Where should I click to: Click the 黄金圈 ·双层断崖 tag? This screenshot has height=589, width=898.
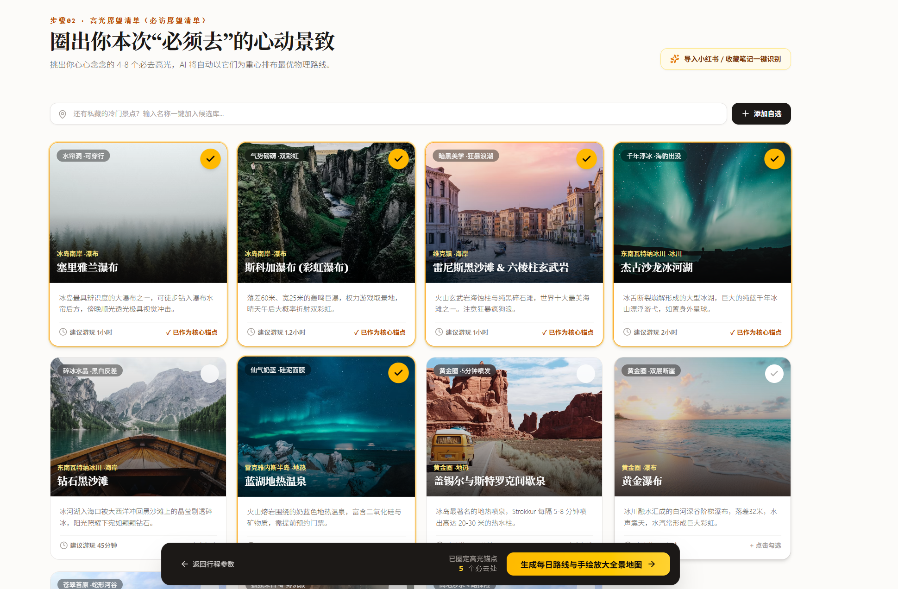coord(651,370)
